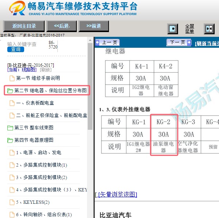Click the full-screen right-arrow panel icon
Image resolution: width=219 pixels, height=218 pixels.
pos(173,29)
